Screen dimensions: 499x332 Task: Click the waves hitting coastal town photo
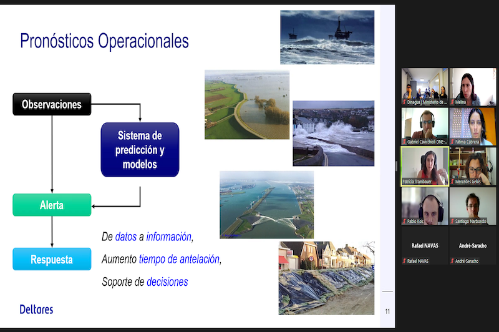pos(334,134)
